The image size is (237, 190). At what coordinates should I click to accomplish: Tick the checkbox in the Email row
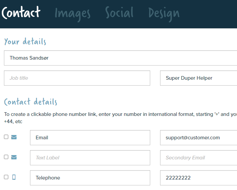pos(6,137)
